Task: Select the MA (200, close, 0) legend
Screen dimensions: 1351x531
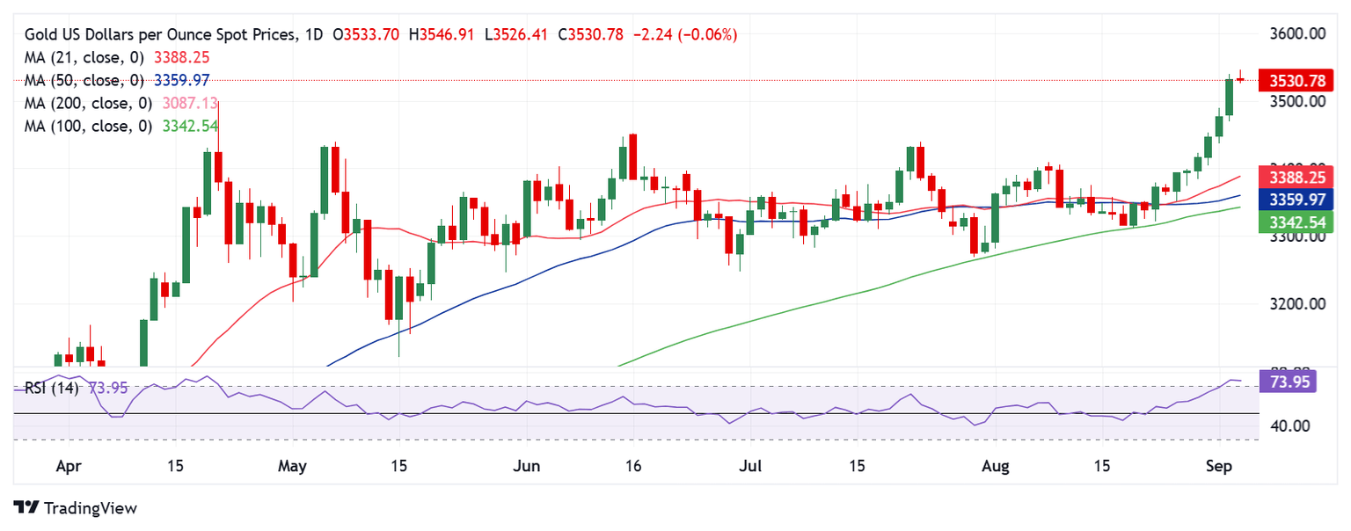Action: click(x=88, y=103)
